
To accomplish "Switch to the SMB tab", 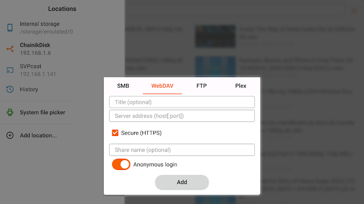I will pos(123,86).
